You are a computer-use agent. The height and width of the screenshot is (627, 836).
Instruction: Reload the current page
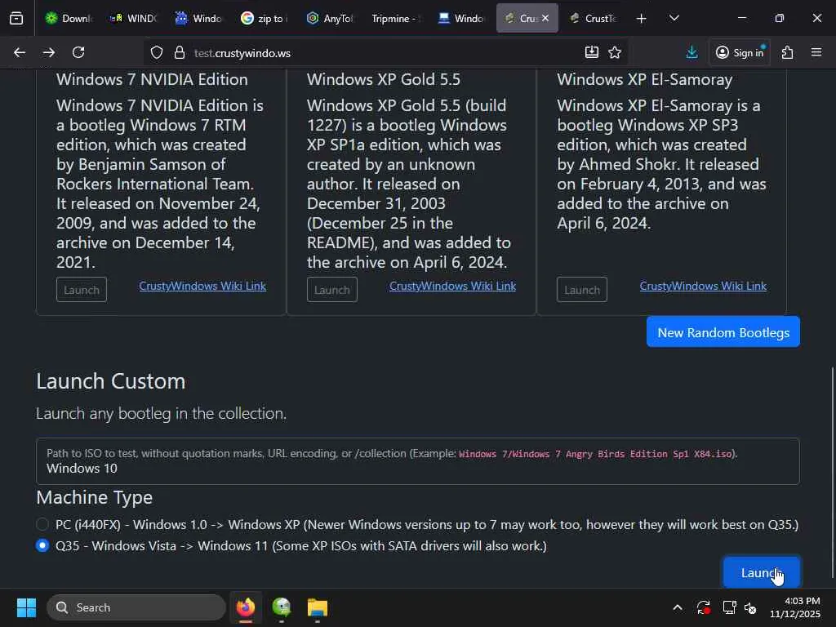[x=78, y=52]
